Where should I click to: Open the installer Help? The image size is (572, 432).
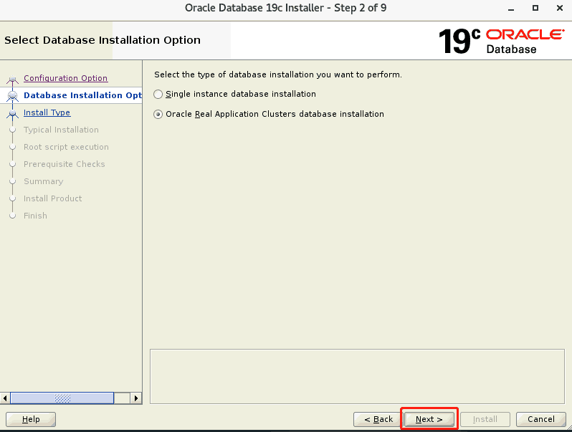tap(31, 419)
